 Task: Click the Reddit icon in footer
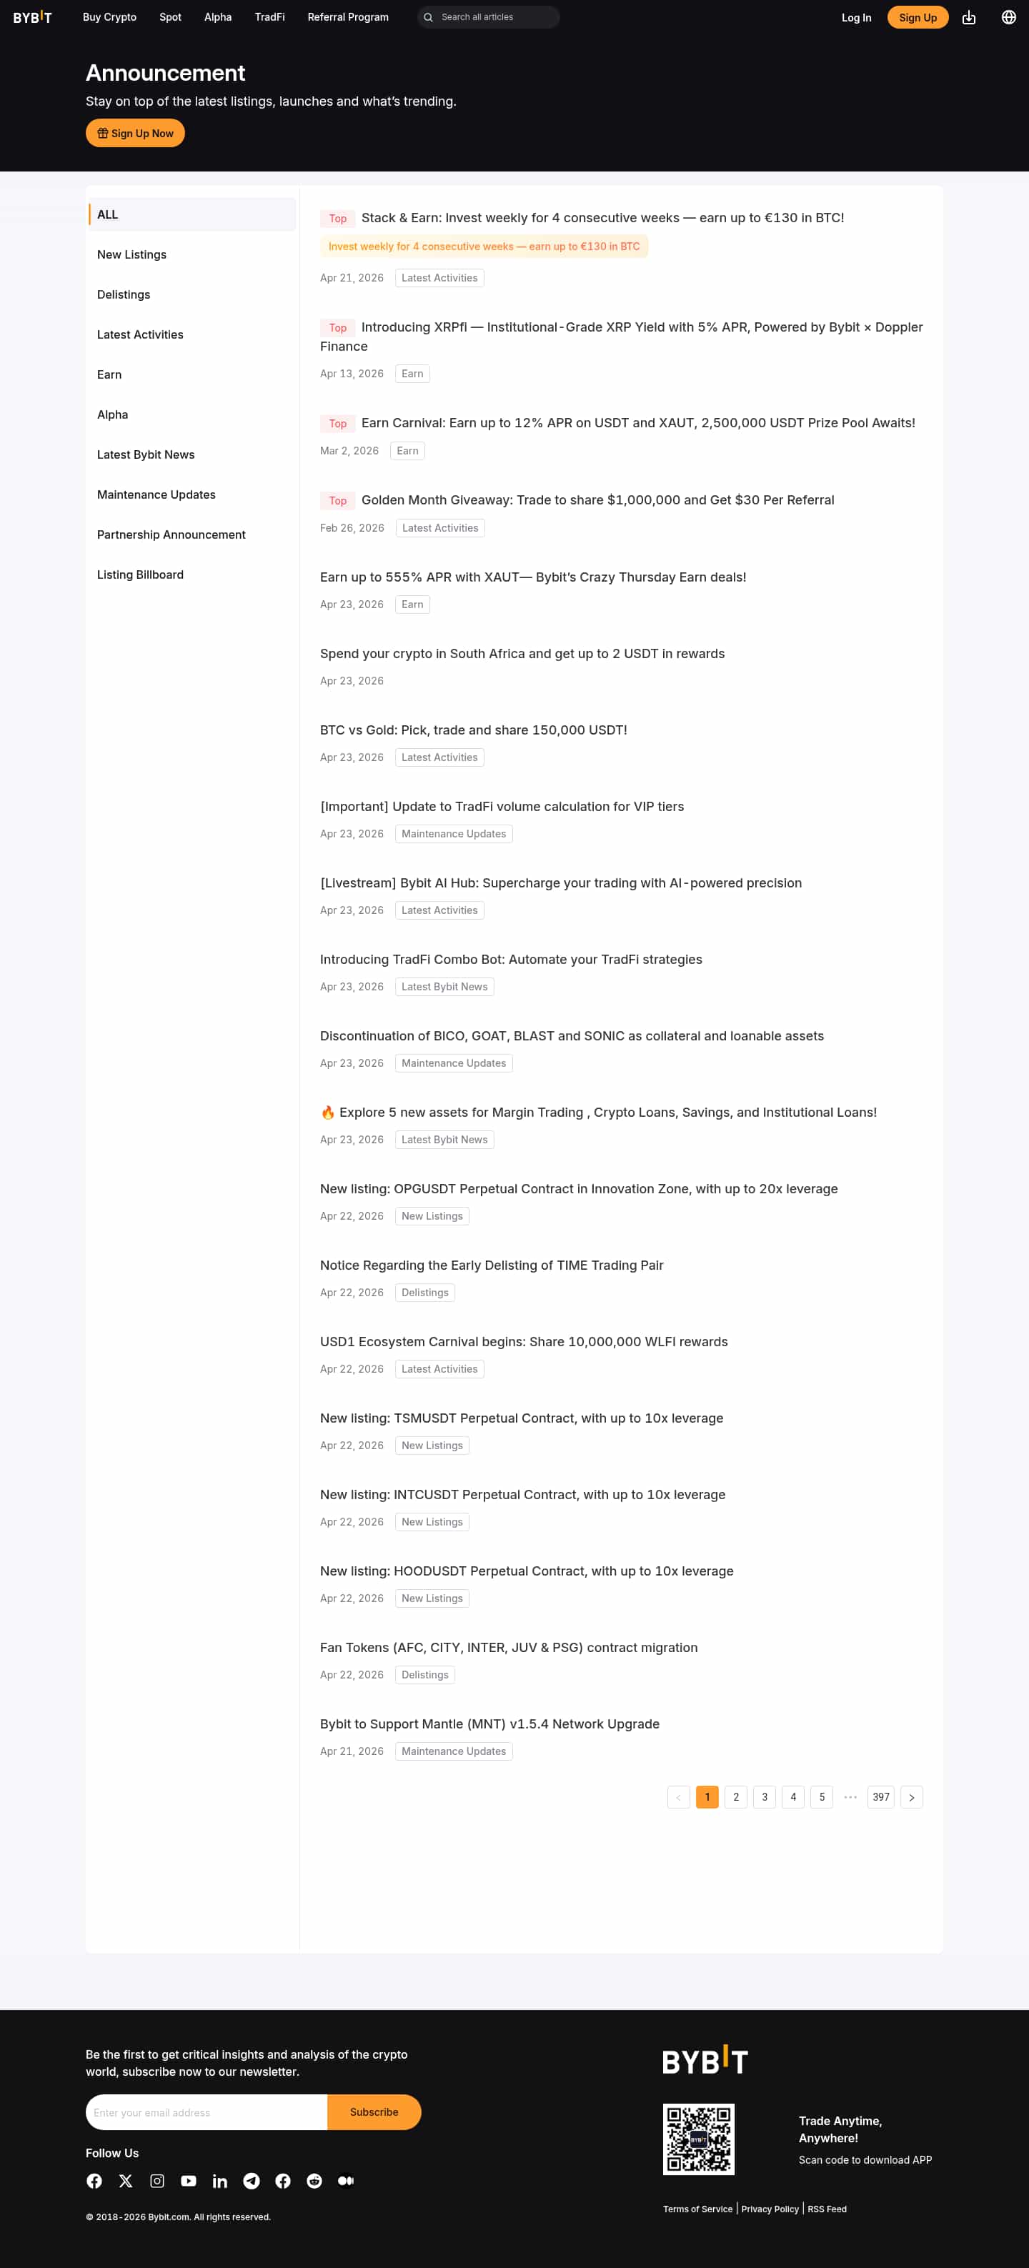[x=314, y=2181]
